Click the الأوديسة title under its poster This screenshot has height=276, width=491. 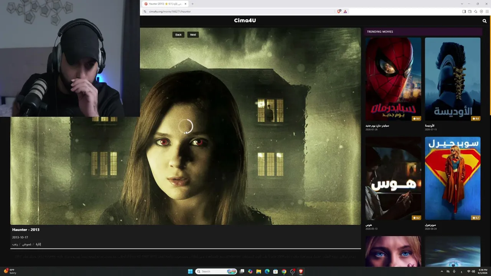[x=430, y=126]
